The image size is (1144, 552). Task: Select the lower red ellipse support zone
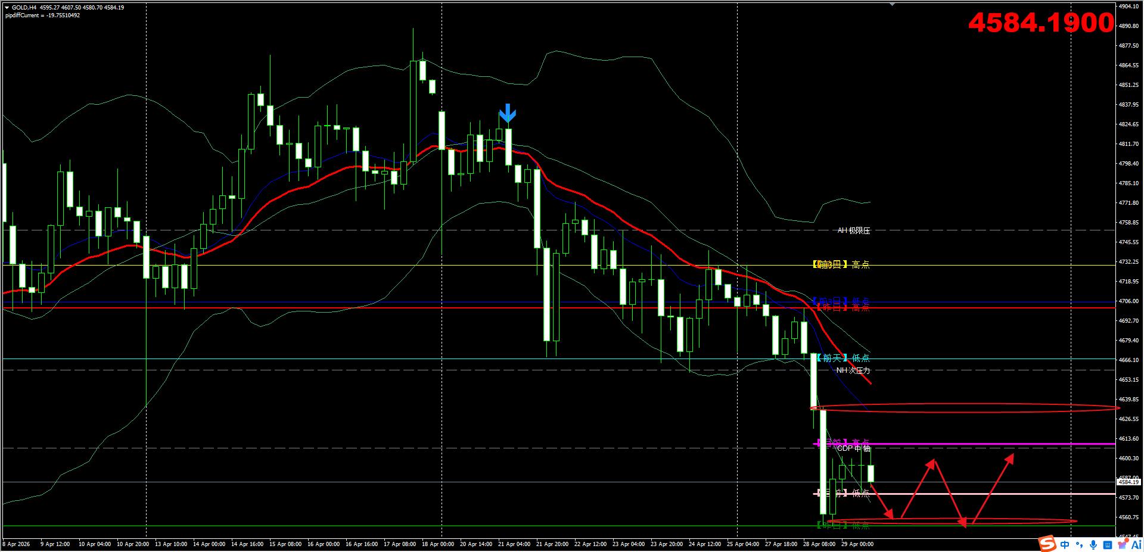point(953,522)
